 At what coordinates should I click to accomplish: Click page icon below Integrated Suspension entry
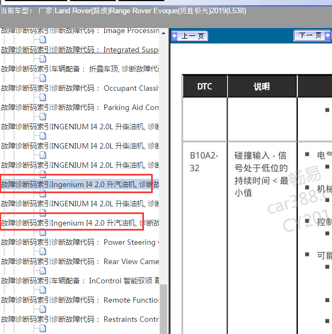point(43,59)
